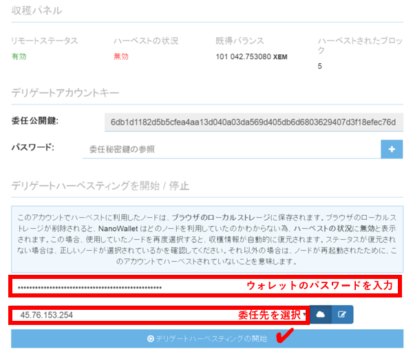Screen dimensions: 413x360
Task: Focus the wallet password field with dots
Action: click(x=205, y=286)
